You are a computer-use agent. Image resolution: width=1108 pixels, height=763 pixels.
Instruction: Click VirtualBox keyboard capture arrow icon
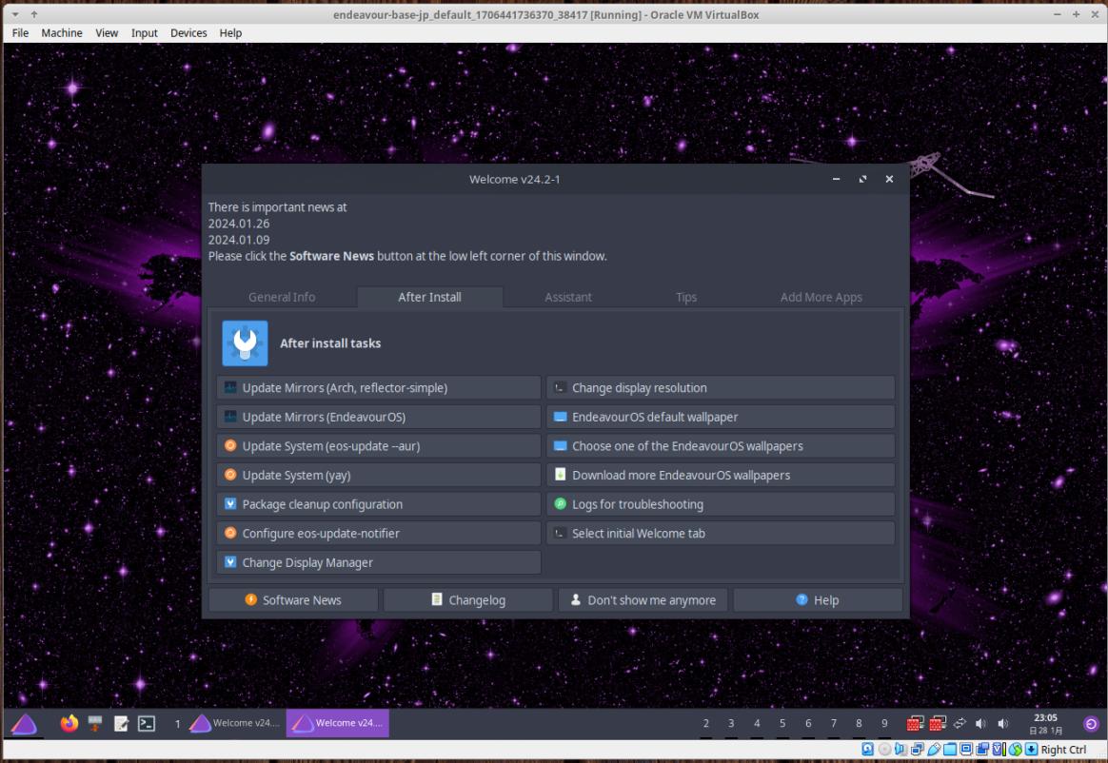click(x=1032, y=750)
